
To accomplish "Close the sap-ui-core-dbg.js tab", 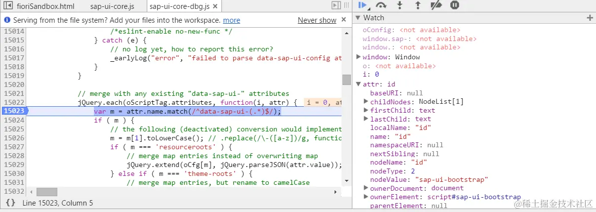I will point(216,6).
